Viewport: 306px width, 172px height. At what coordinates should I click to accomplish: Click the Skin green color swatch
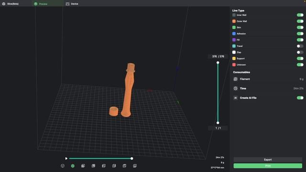234,28
